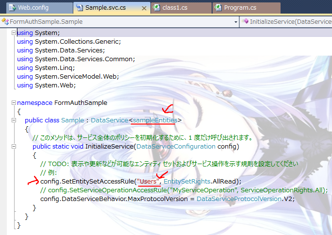Click the Program.cs C# file icon
The image size is (332, 235).
click(x=218, y=8)
